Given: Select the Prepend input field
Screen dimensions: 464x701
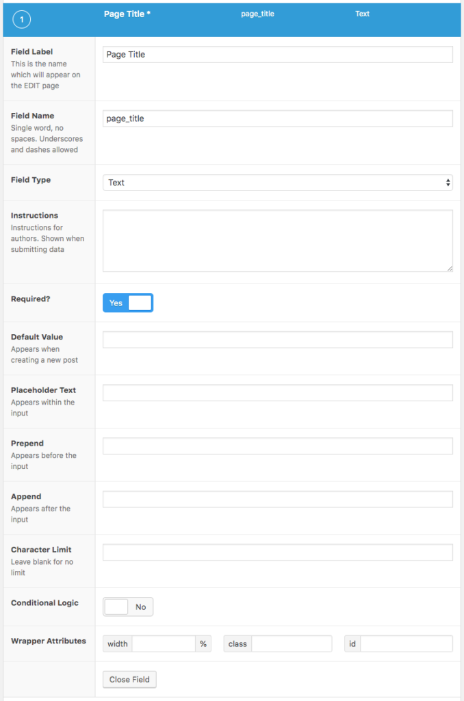Looking at the screenshot, I should click(277, 446).
